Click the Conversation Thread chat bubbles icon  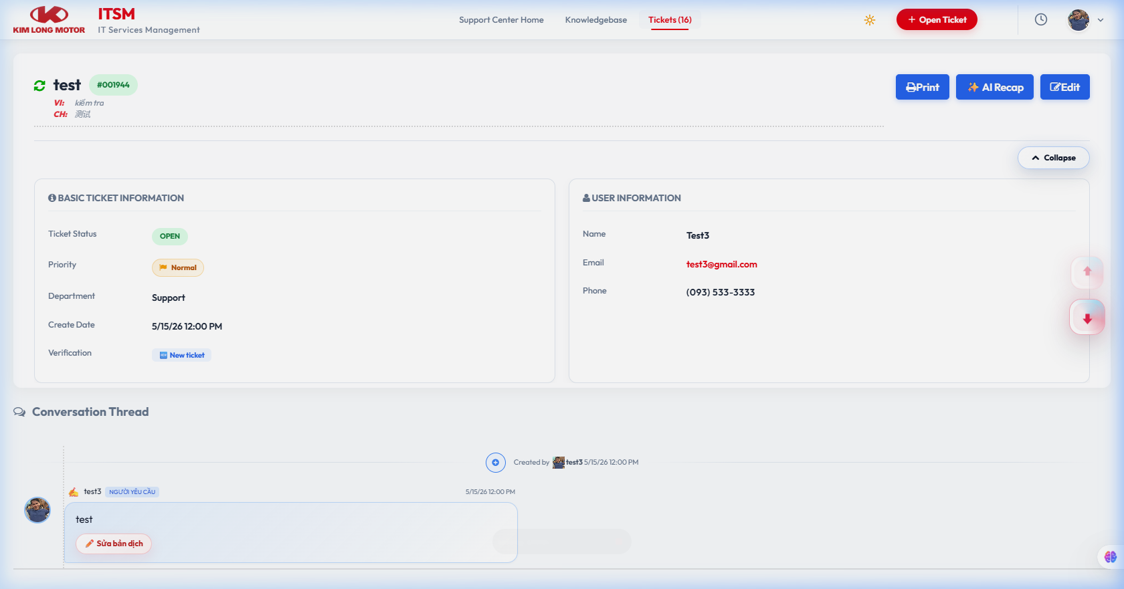[19, 412]
